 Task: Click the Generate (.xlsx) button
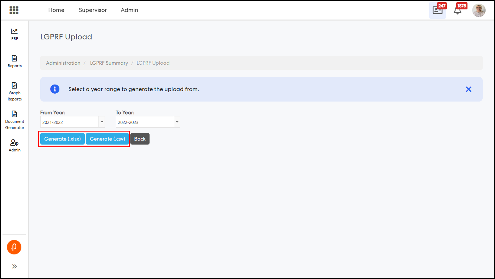[x=62, y=139]
